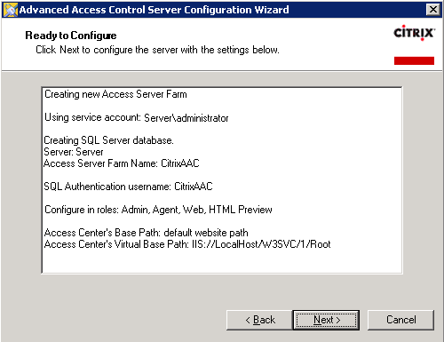Click the 'Ready to Configure' heading
The image size is (444, 342).
[x=71, y=36]
